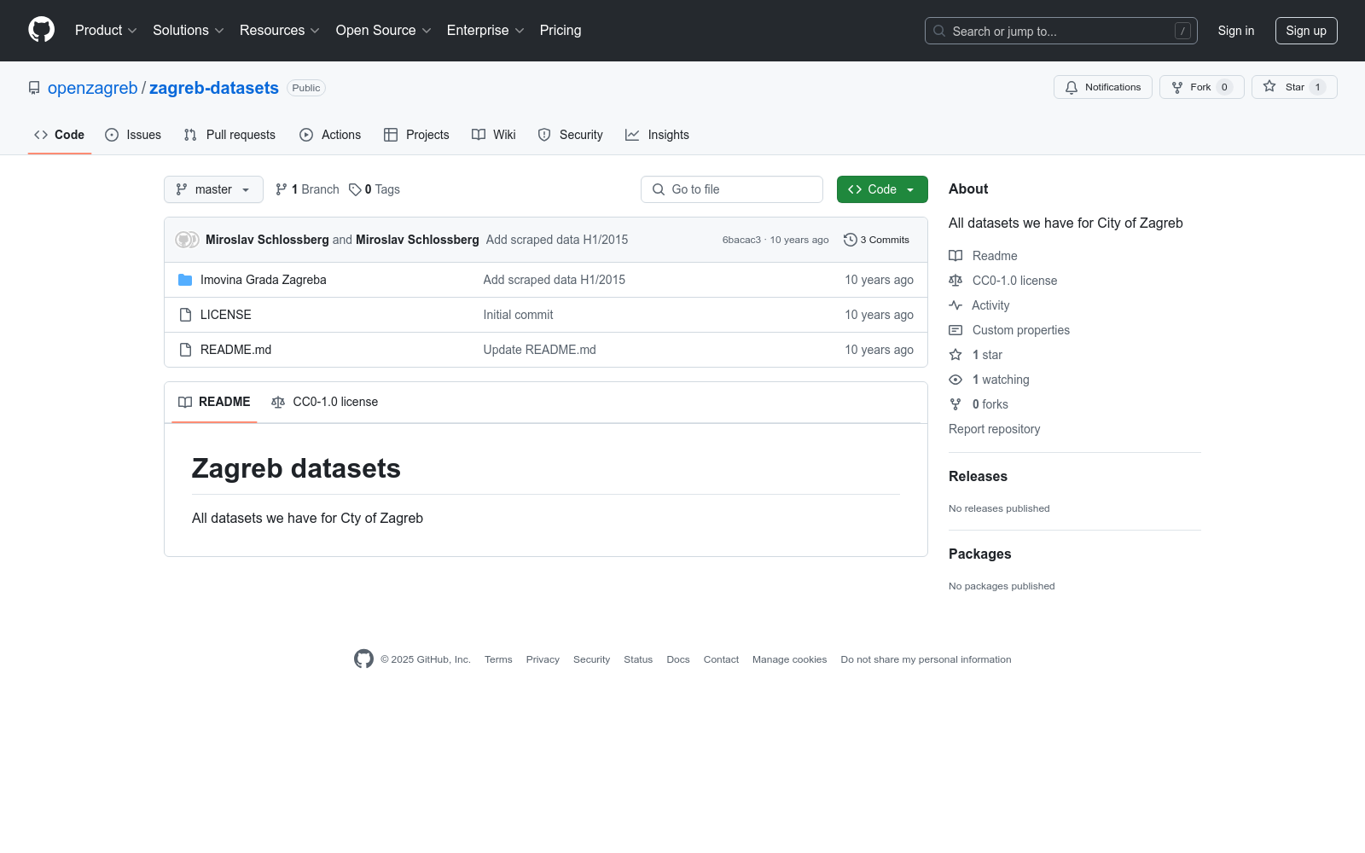Open the Update README.md commit link

point(540,350)
